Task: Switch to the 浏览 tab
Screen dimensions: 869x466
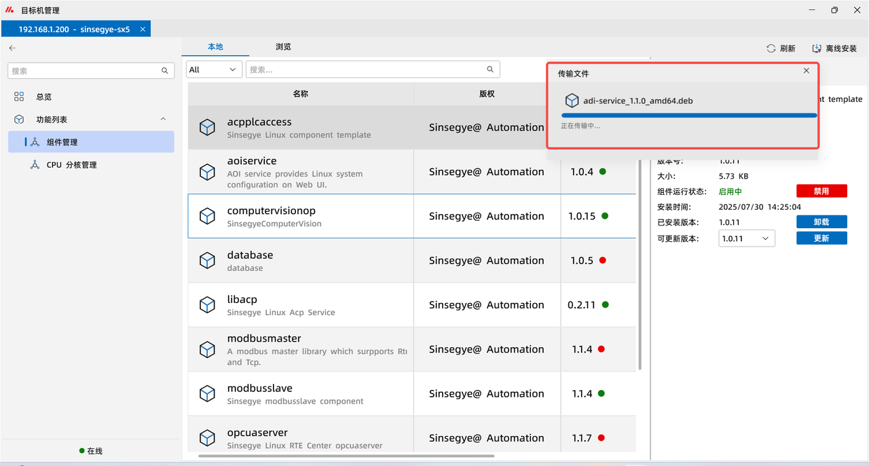Action: click(x=283, y=47)
